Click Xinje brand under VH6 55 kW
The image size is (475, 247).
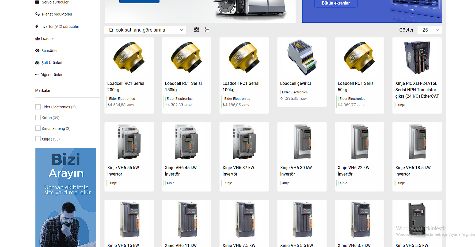(113, 183)
